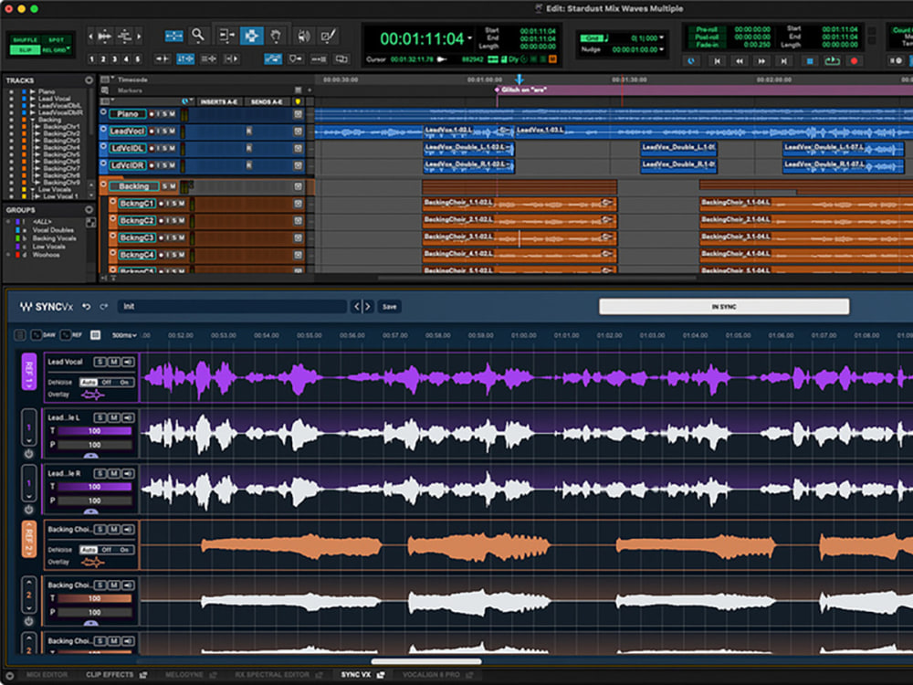This screenshot has width=913, height=685.
Task: Click Lead Vocal speaker monitor icon
Action: (128, 362)
